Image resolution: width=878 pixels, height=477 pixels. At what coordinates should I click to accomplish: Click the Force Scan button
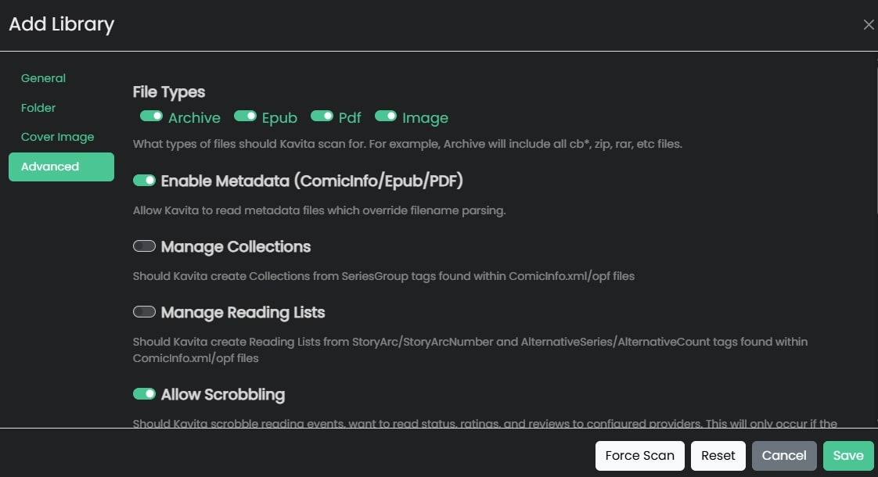tap(639, 456)
